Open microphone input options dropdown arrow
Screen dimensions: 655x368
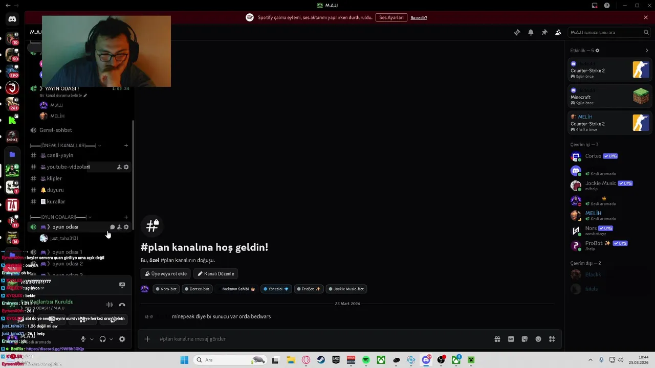pyautogui.click(x=92, y=339)
